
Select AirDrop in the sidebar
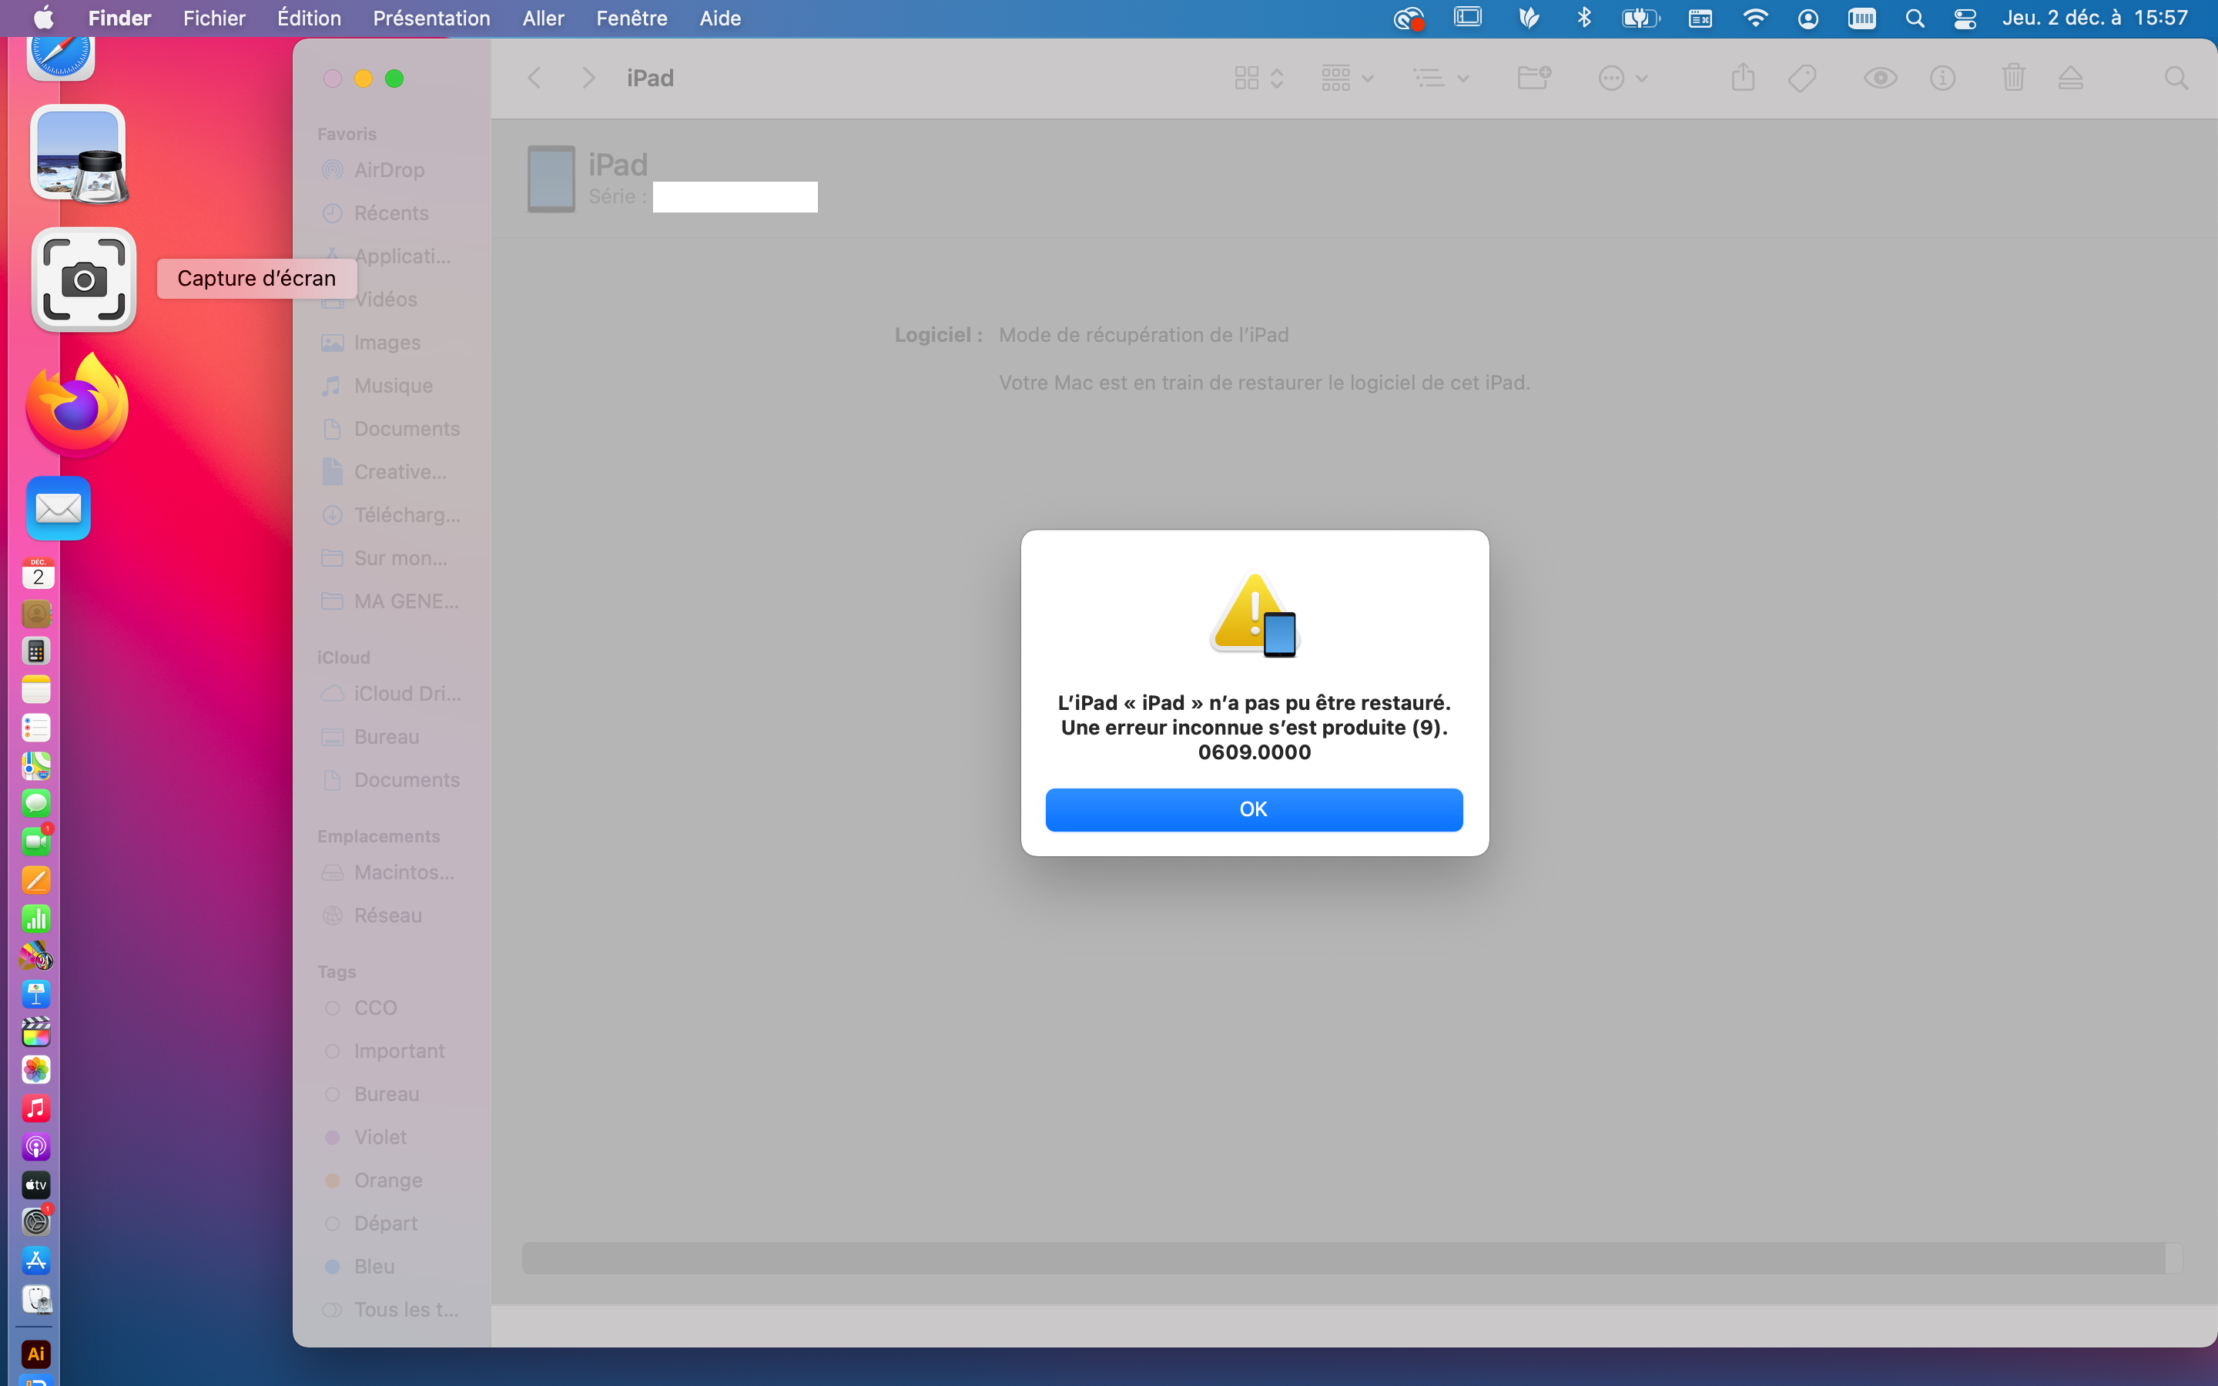click(x=389, y=169)
